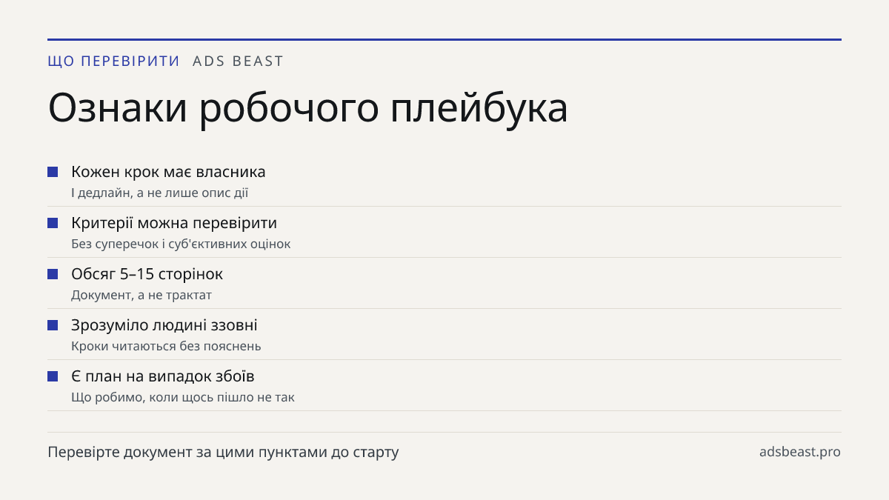
Task: Click the blue bullet beside 'Обсяг 5–15 сторінок'
Action: pyautogui.click(x=53, y=274)
